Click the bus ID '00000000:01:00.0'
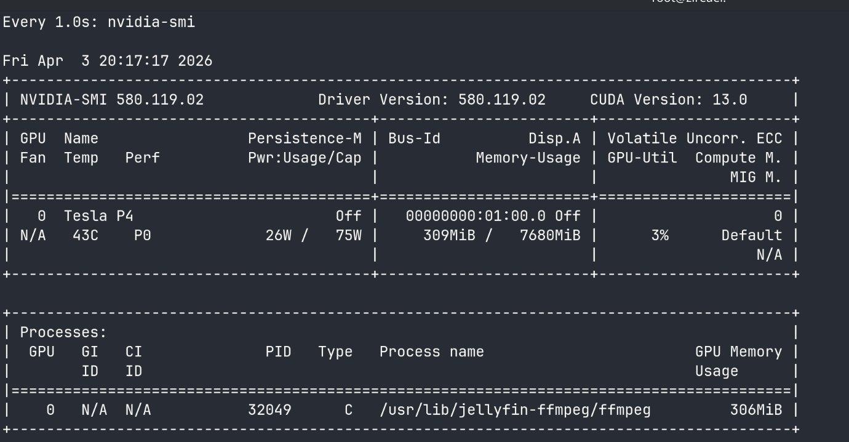849x442 pixels. pos(476,216)
